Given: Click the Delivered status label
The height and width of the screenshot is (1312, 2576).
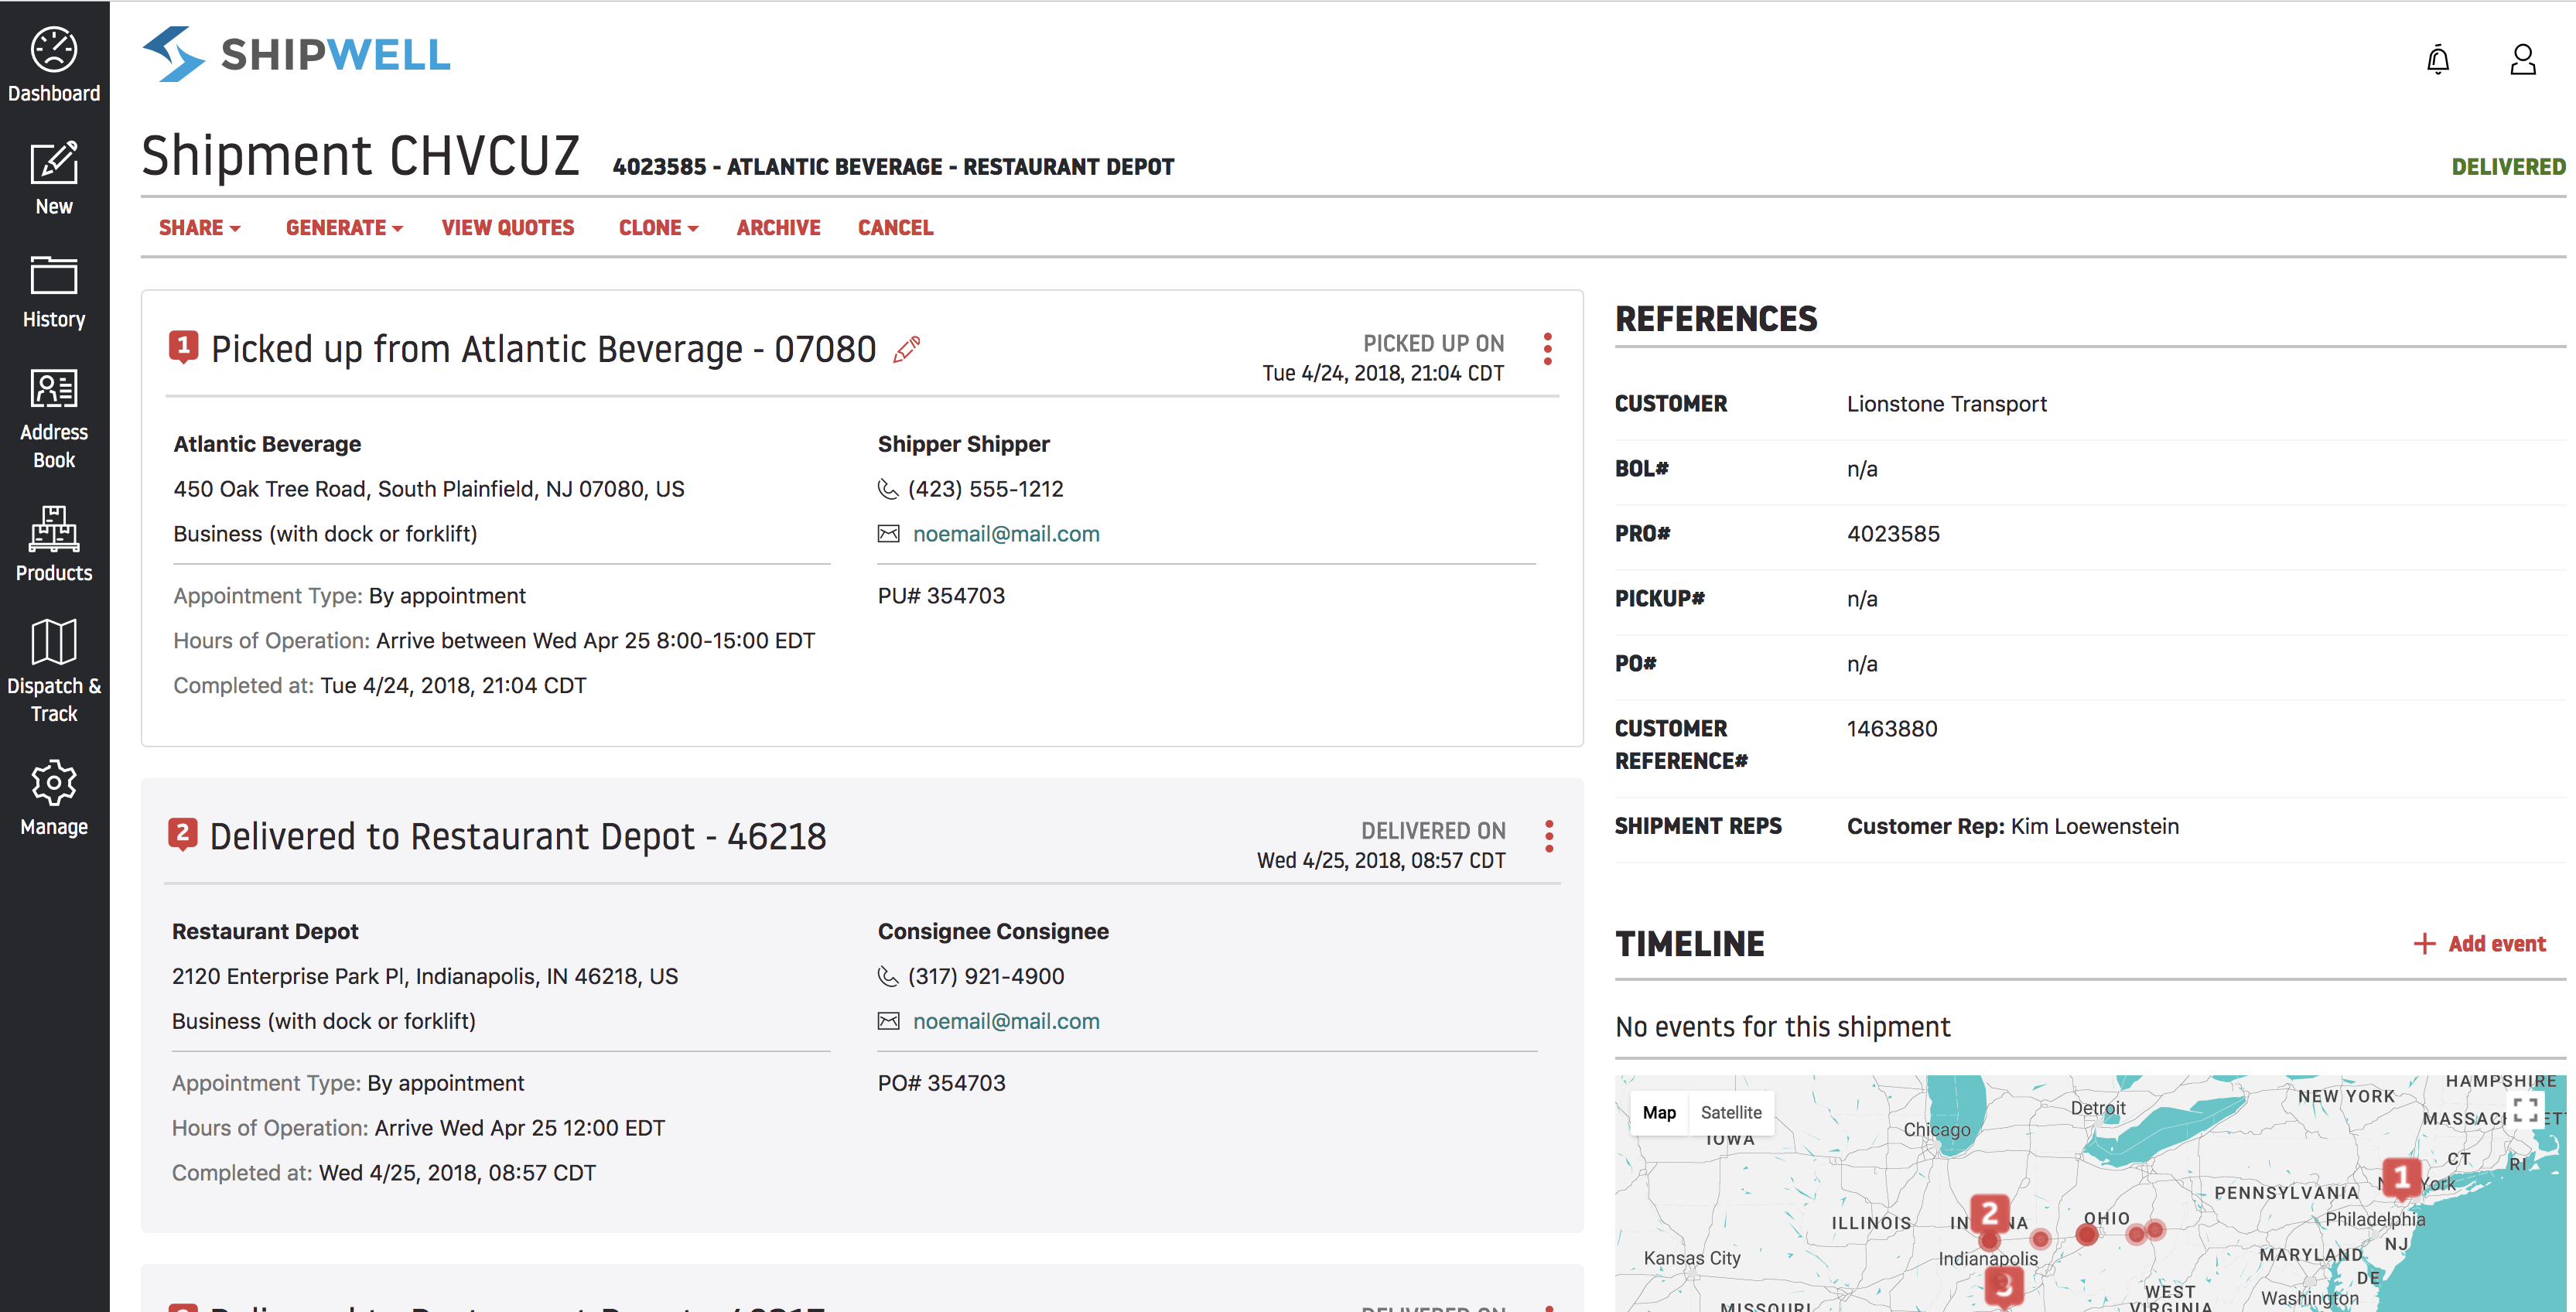Looking at the screenshot, I should tap(2508, 167).
